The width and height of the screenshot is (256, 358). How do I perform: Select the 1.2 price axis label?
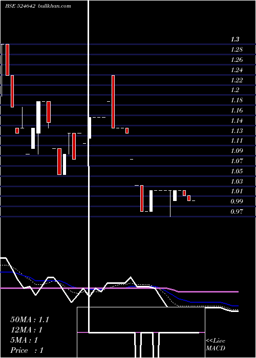click(235, 90)
